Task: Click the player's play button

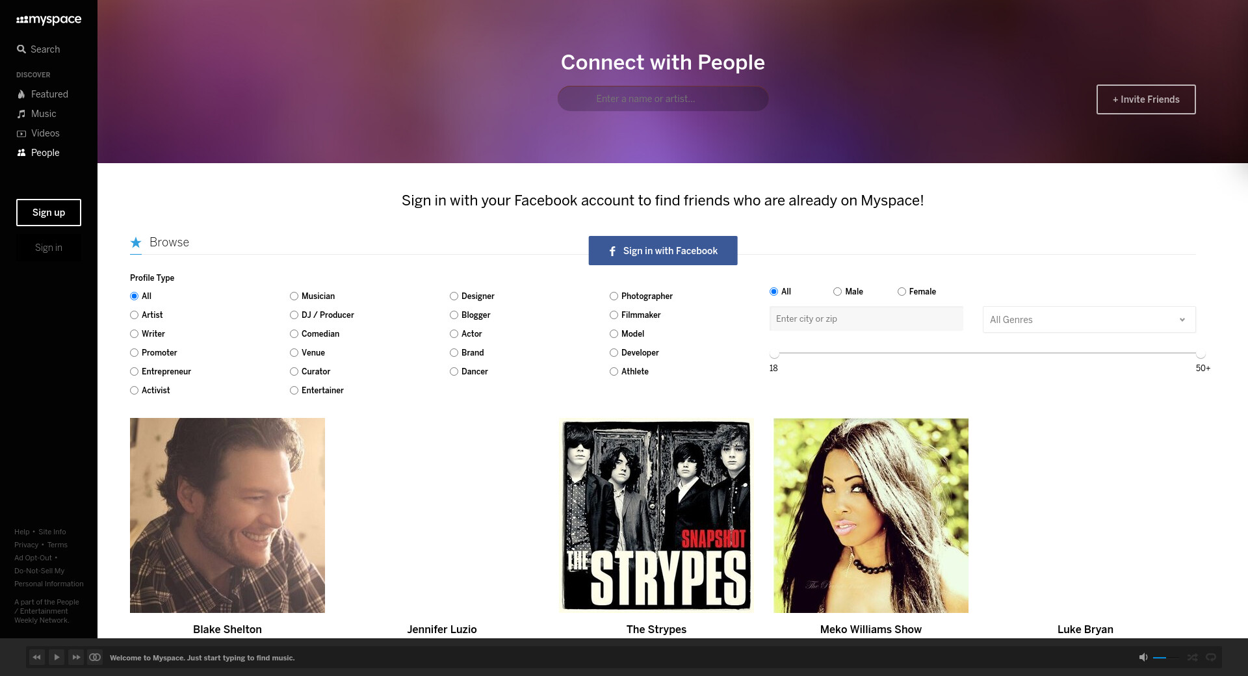Action: click(x=57, y=657)
